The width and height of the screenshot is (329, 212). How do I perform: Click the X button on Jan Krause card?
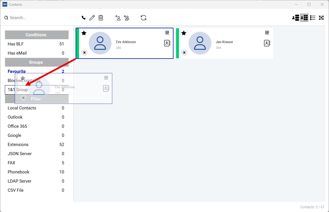pyautogui.click(x=184, y=53)
